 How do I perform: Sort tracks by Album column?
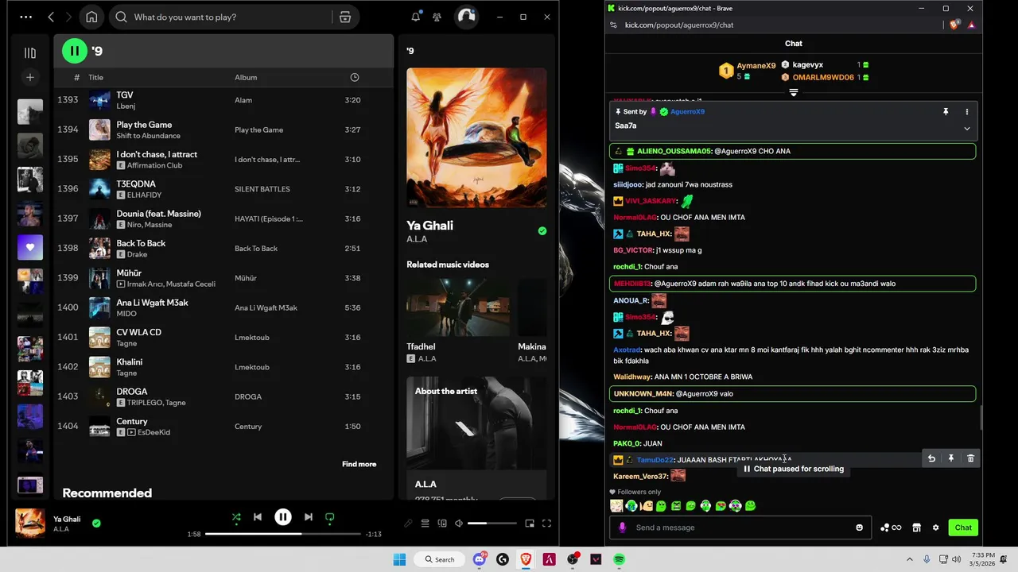coord(246,77)
